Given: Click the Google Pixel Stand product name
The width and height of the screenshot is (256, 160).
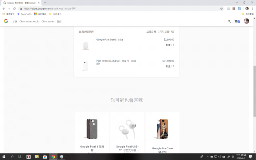Looking at the screenshot, I should (110, 39).
